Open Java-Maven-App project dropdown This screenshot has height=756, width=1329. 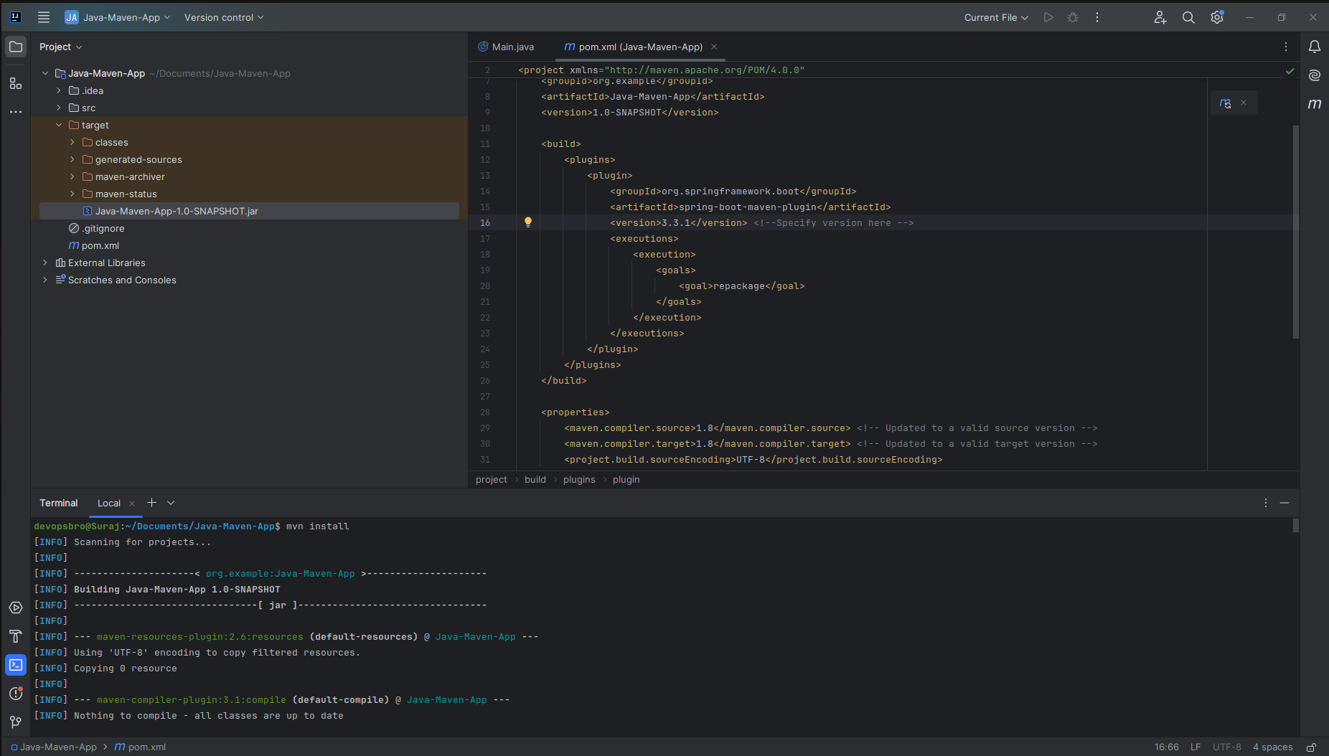pyautogui.click(x=118, y=17)
